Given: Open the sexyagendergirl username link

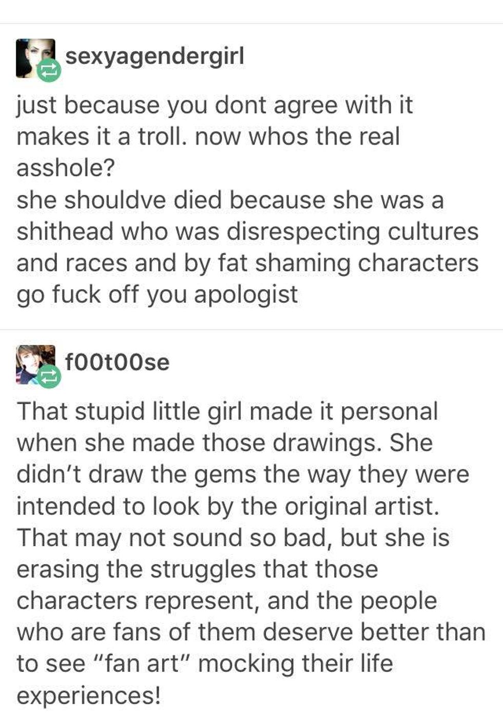Looking at the screenshot, I should tap(154, 56).
